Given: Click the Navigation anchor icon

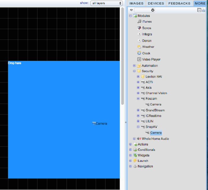Looking at the screenshot, I should tap(135, 166).
